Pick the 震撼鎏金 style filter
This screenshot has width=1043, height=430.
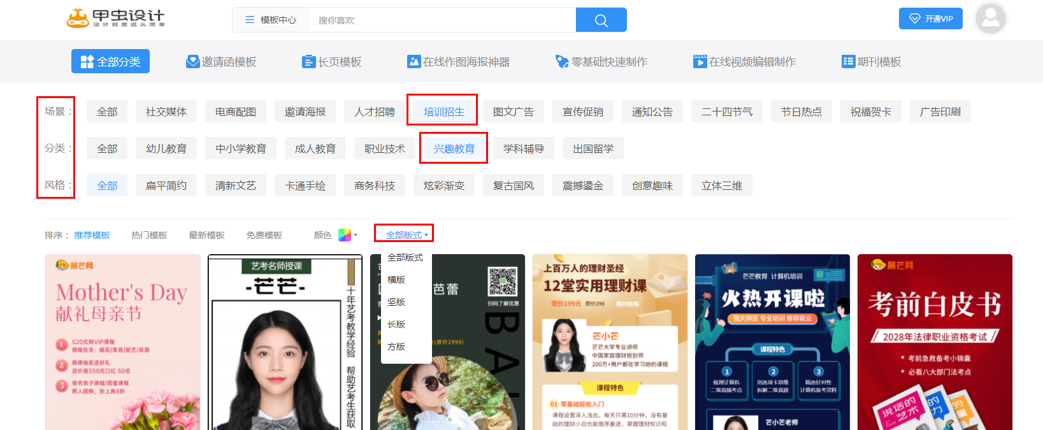pyautogui.click(x=583, y=185)
